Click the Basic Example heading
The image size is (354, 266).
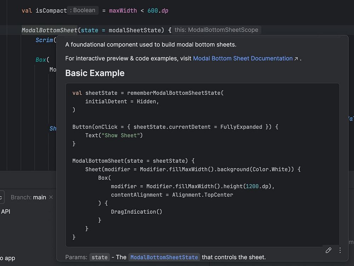coord(95,73)
